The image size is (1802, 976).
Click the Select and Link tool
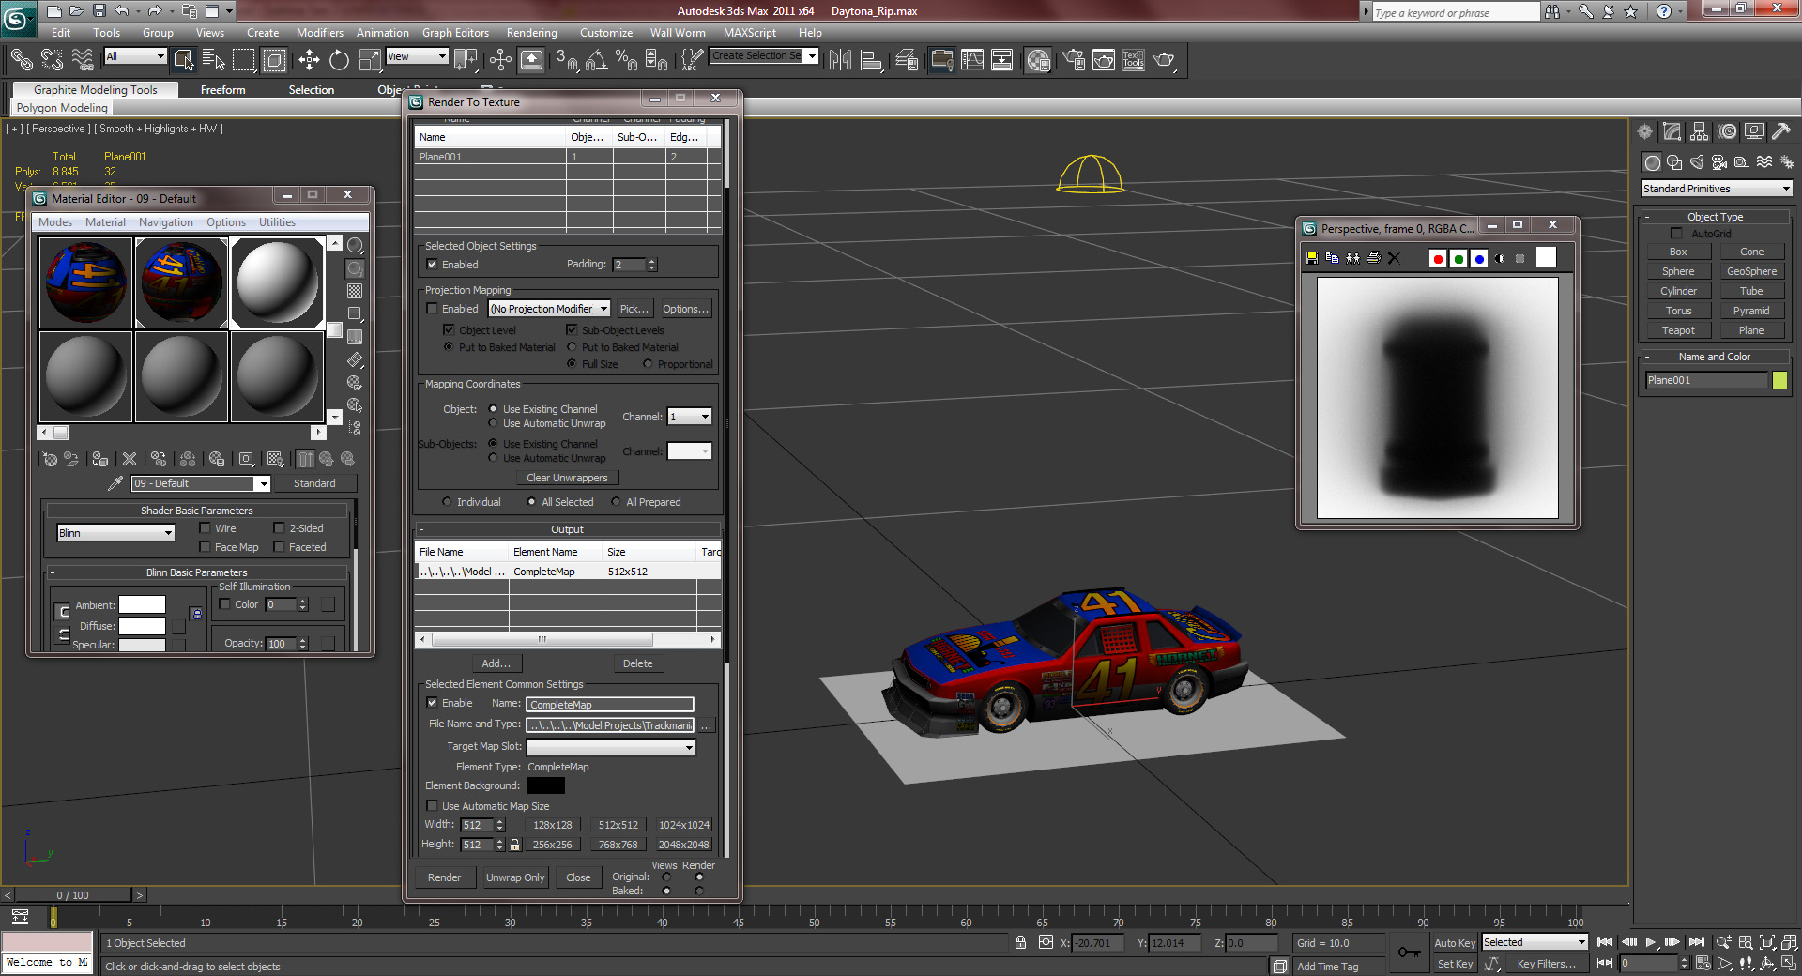point(21,60)
